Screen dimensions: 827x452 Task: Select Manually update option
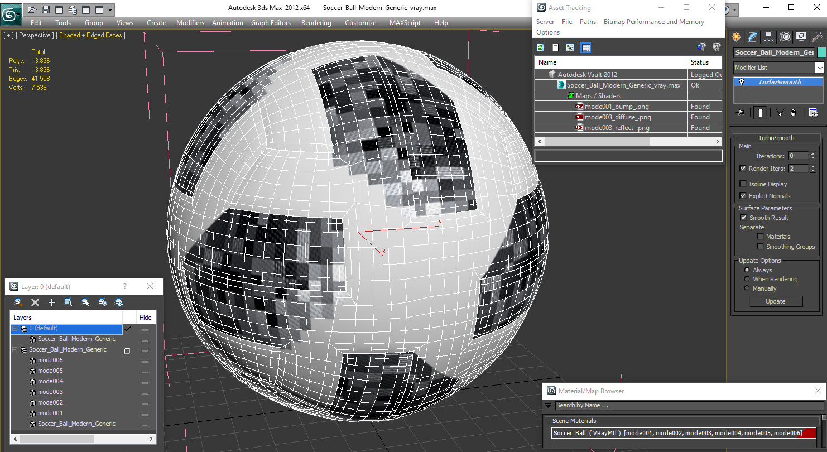(x=747, y=288)
